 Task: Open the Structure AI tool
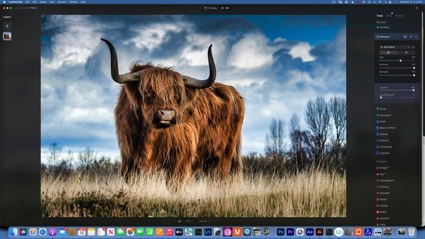[x=384, y=115]
